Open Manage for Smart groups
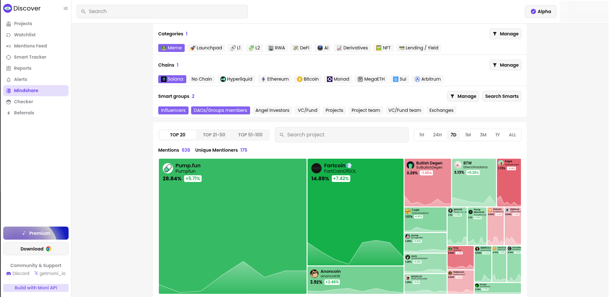609x297 pixels. point(463,96)
